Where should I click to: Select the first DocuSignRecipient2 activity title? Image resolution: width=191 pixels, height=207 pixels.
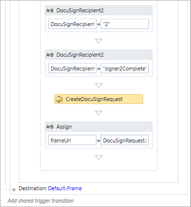click(80, 10)
